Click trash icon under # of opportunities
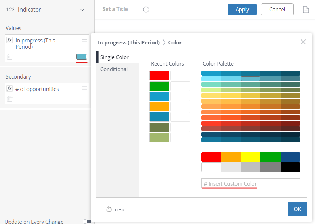 pyautogui.click(x=10, y=99)
